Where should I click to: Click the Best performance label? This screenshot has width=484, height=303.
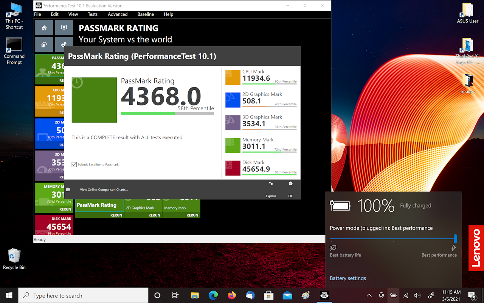click(x=439, y=255)
